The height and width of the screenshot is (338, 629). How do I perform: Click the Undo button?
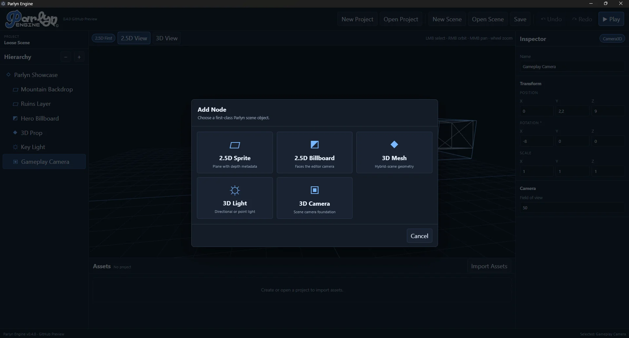(551, 19)
